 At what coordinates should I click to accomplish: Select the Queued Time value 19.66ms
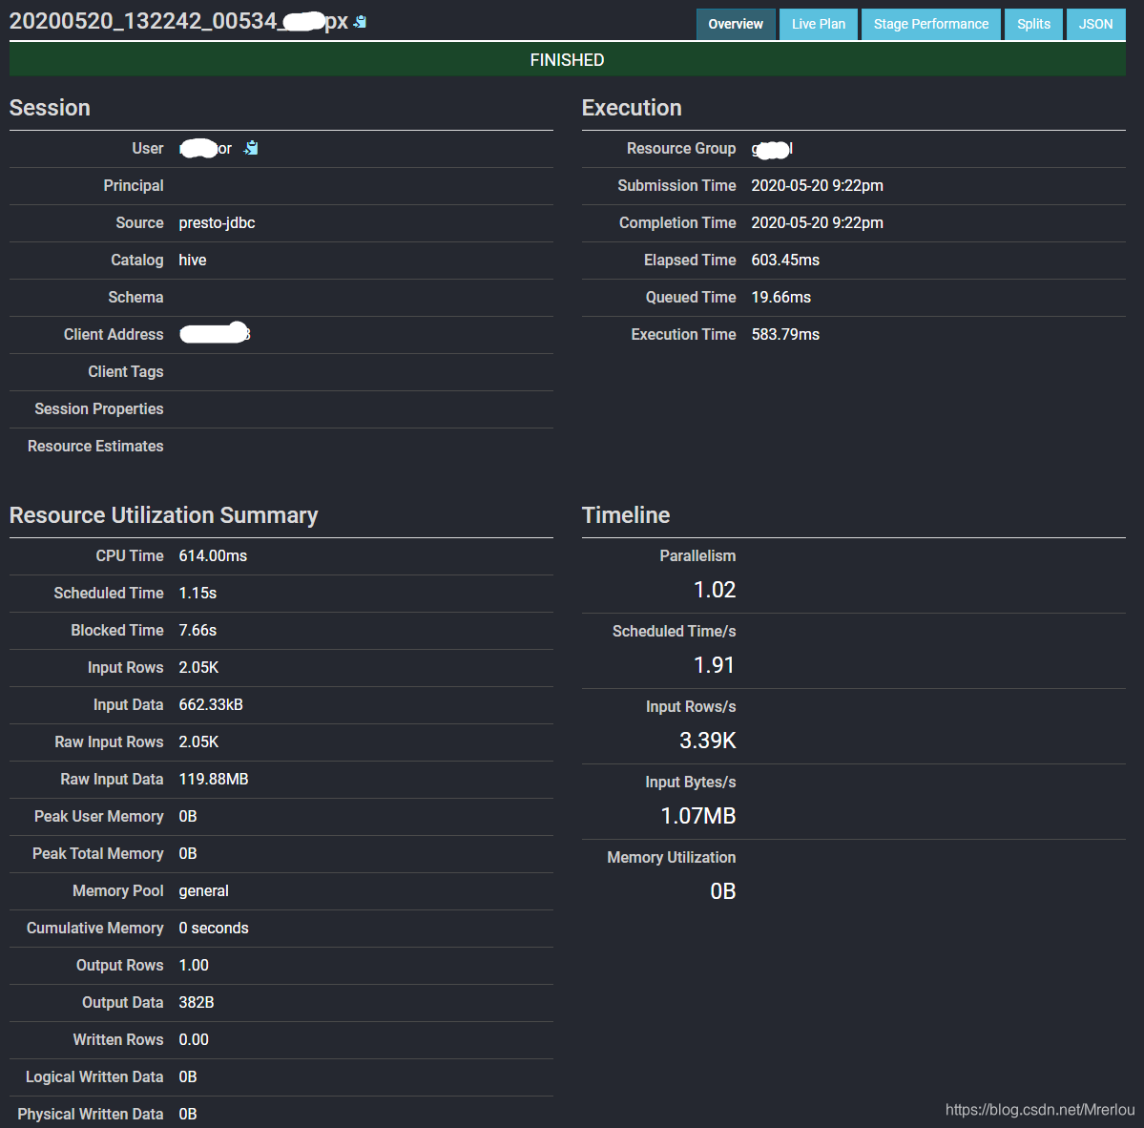[x=780, y=297]
